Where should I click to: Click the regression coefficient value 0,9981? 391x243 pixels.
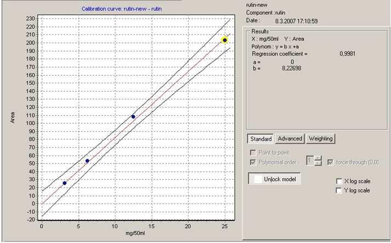[347, 54]
